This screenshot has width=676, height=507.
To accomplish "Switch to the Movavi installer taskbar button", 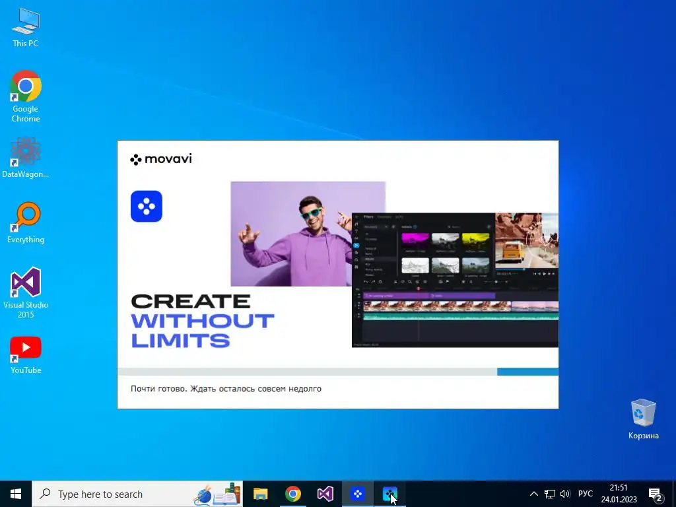I will tap(357, 494).
